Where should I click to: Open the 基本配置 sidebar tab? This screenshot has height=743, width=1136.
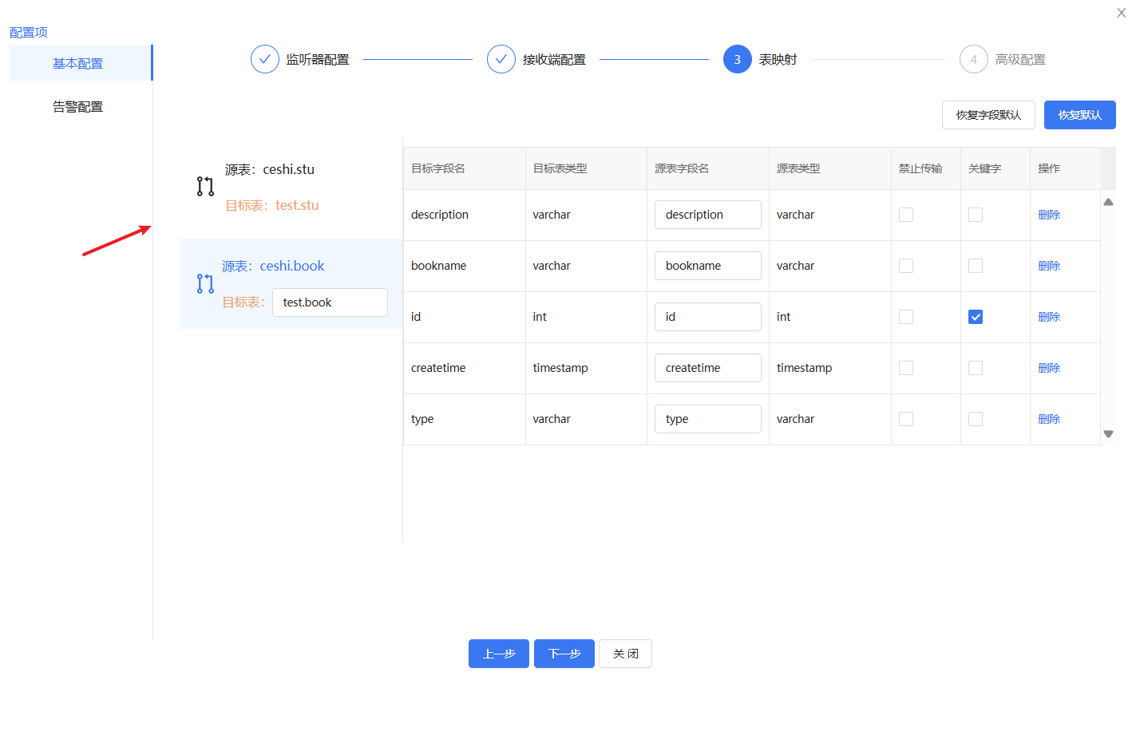click(80, 63)
